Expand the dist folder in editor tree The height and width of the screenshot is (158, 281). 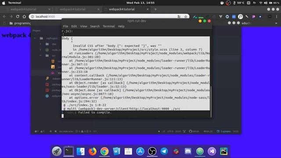40,44
